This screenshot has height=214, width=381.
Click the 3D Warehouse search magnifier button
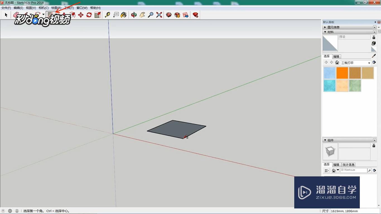pyautogui.click(x=369, y=170)
